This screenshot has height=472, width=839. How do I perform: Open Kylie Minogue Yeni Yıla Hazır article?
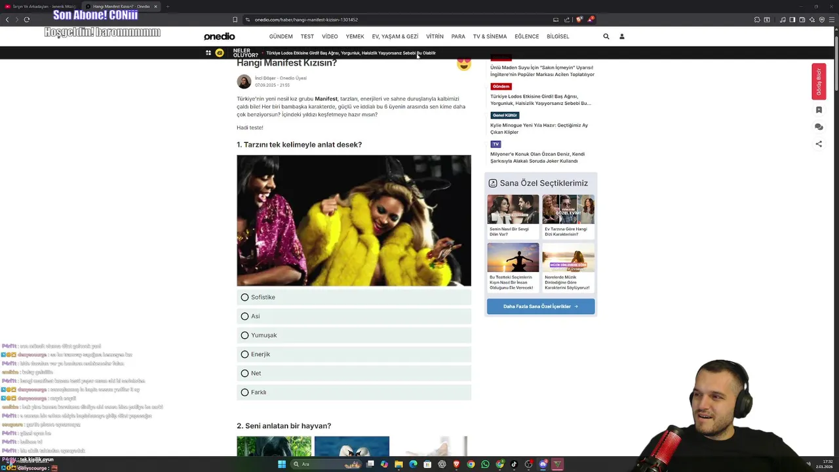(x=539, y=128)
